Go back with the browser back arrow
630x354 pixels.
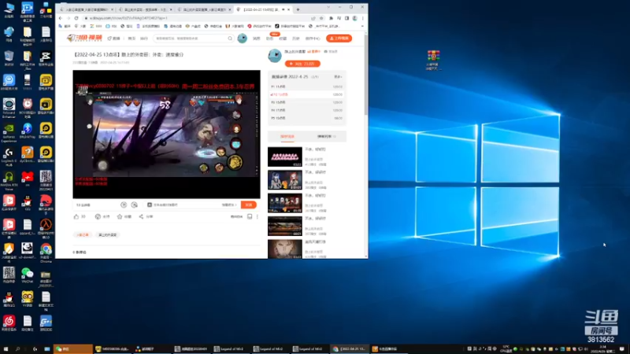pos(61,18)
